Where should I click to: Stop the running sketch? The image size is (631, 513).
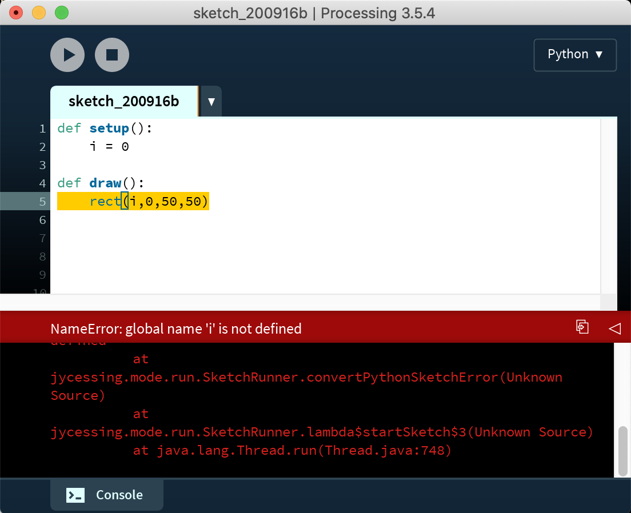(x=112, y=55)
